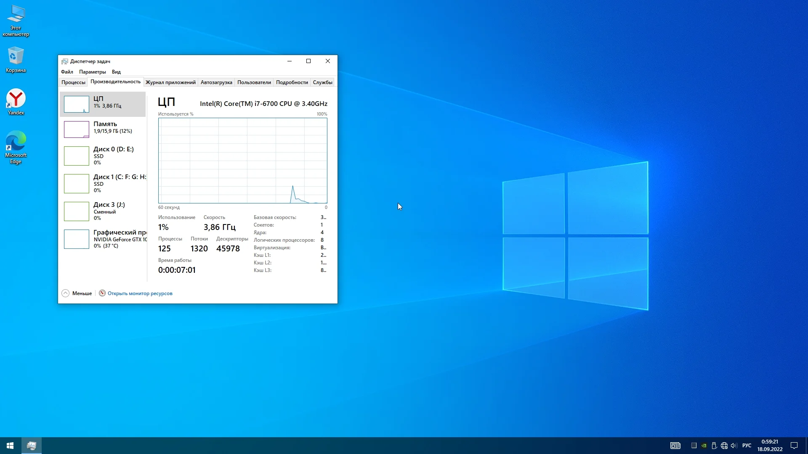Select Диск 3 (J:) removable drive item
The width and height of the screenshot is (808, 454).
click(103, 211)
